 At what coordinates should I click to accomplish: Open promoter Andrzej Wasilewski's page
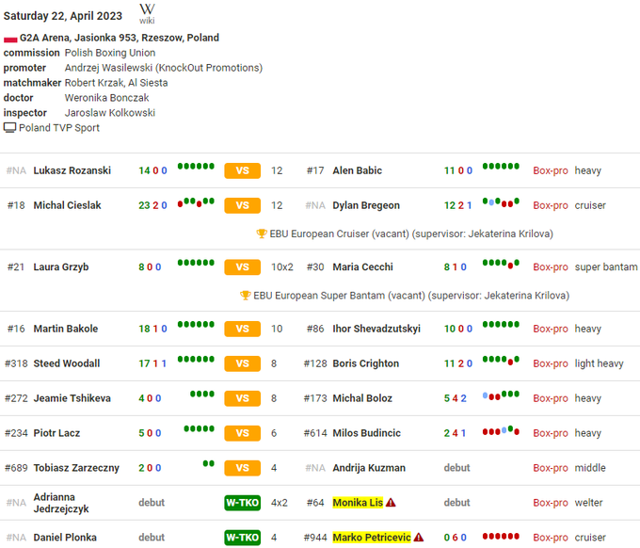pos(163,68)
